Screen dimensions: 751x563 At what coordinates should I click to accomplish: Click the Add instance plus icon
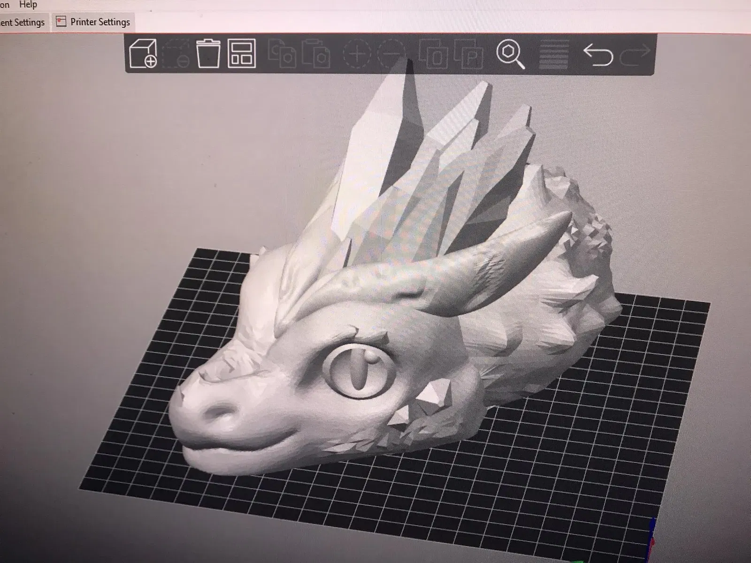click(357, 54)
